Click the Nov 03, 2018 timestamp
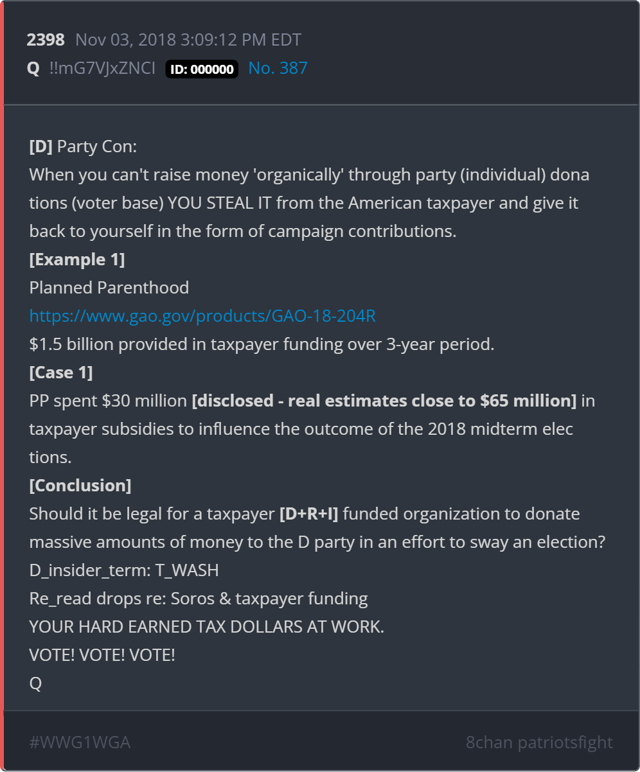Screen dimensions: 640x772 tap(188, 40)
